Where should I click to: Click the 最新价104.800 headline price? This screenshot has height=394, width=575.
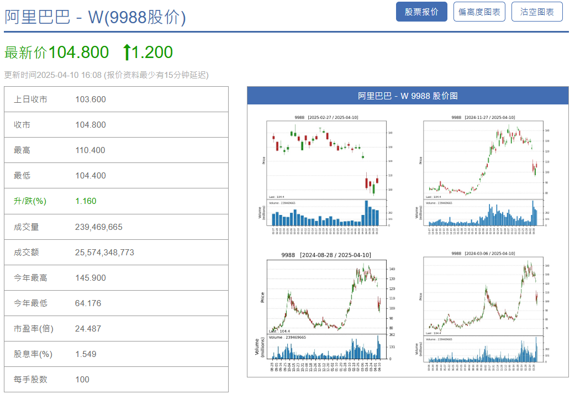pos(57,52)
